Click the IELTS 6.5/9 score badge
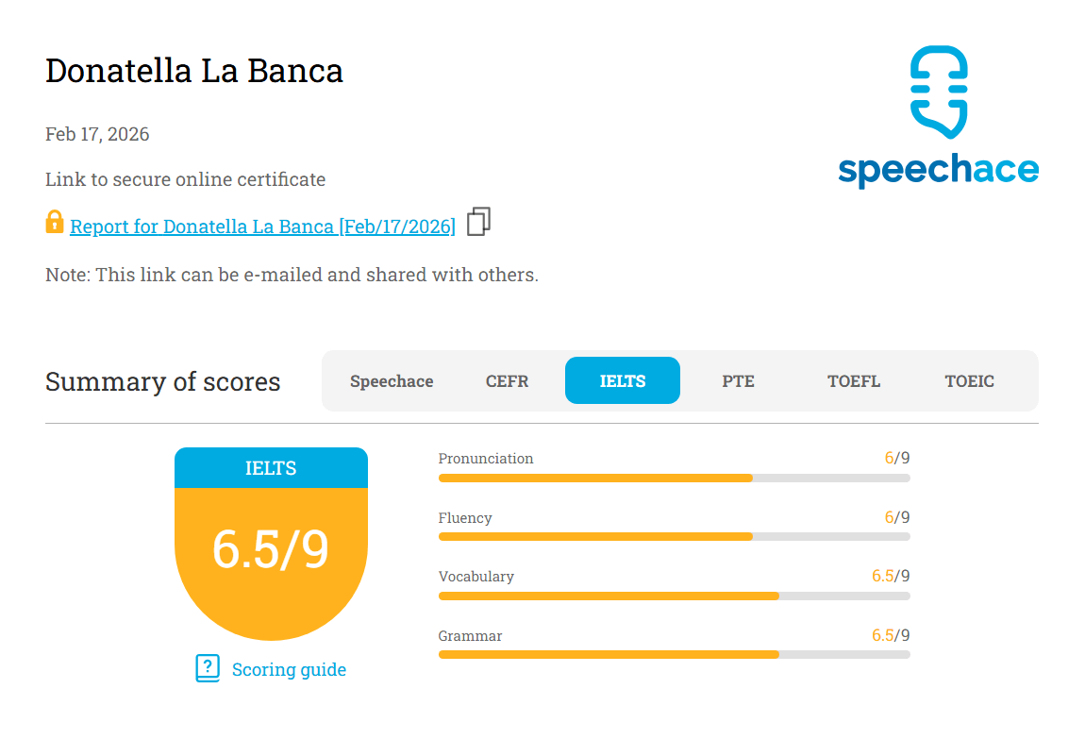The image size is (1085, 756). [x=271, y=547]
